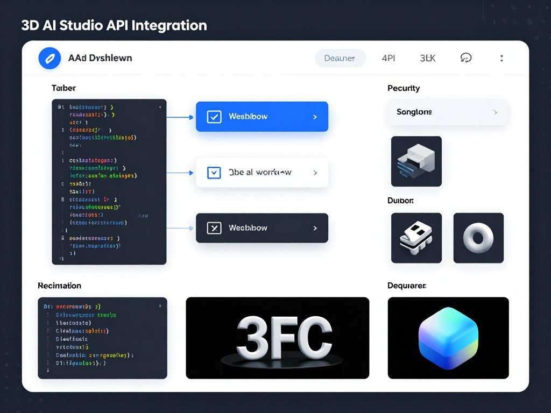
Task: Expand chevron on blue Wesbibow button
Action: (x=315, y=117)
